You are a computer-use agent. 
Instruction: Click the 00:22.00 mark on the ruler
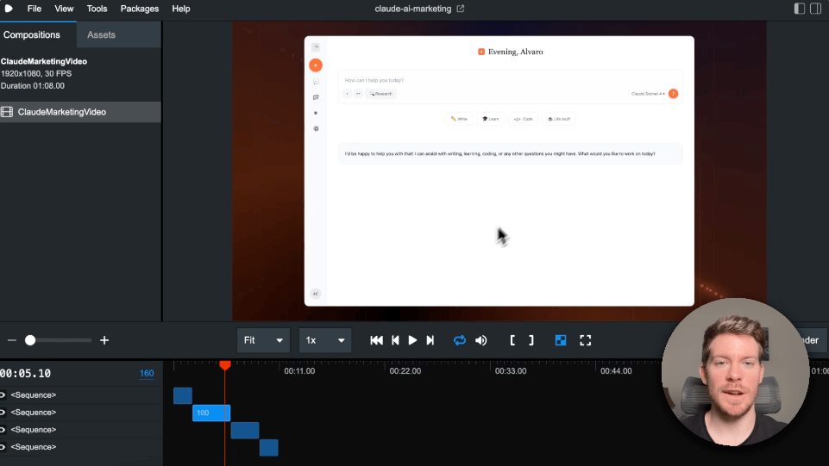pos(405,371)
